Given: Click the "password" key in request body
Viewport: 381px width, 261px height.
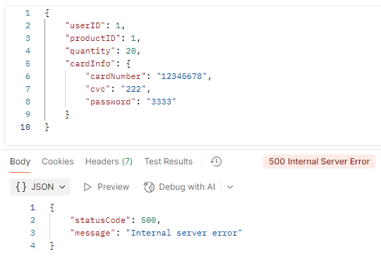Looking at the screenshot, I should (110, 102).
